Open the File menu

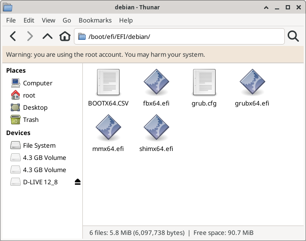tap(11, 20)
